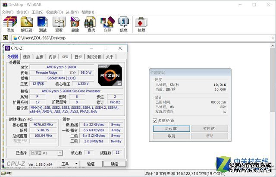Click the L2 cache 6 x 512 KBytes value
The width and height of the screenshot is (276, 177).
(x=94, y=136)
